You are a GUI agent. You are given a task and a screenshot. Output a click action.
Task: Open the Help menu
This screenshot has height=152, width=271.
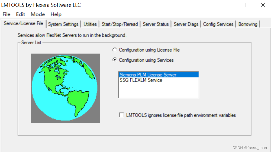pos(56,14)
